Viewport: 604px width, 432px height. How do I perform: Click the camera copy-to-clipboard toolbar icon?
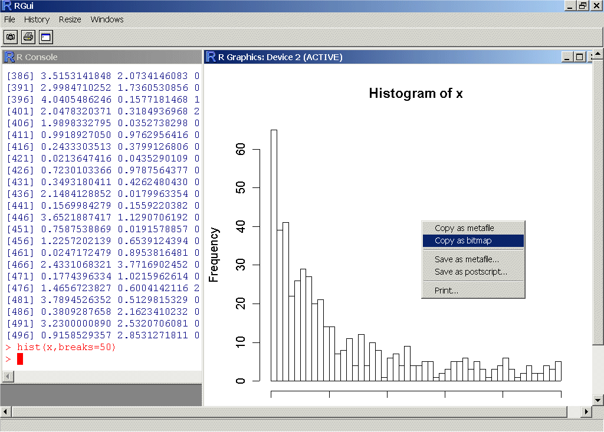[11, 37]
